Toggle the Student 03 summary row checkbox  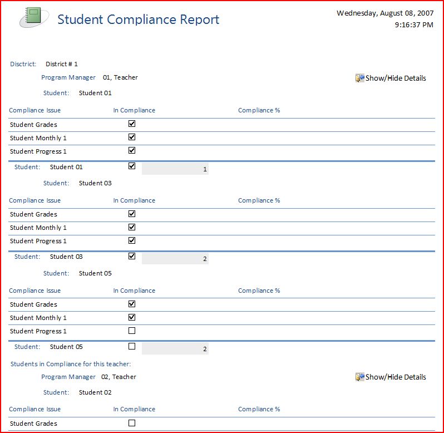pos(132,256)
